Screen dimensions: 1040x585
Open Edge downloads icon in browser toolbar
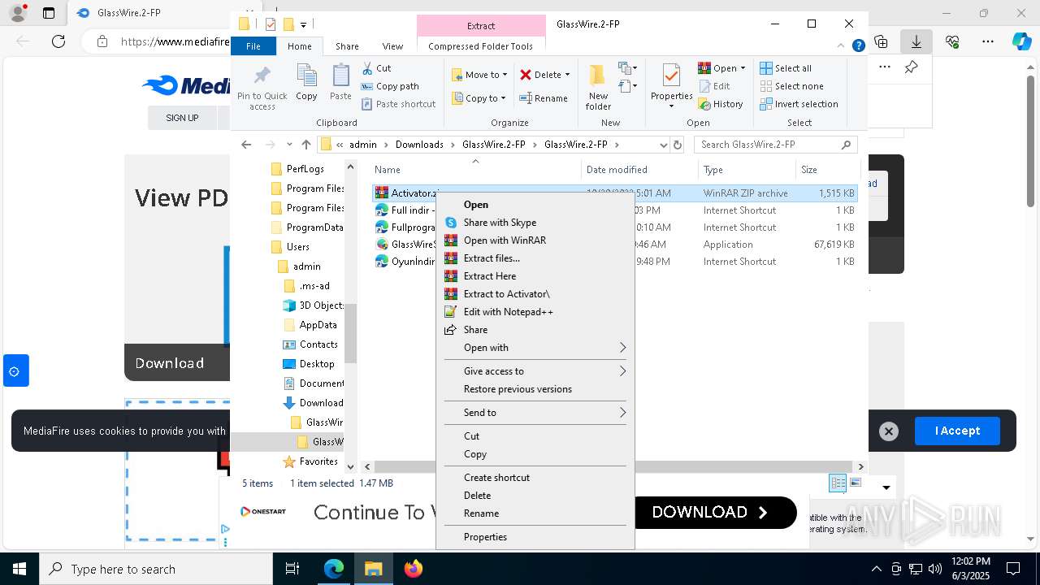pos(916,41)
